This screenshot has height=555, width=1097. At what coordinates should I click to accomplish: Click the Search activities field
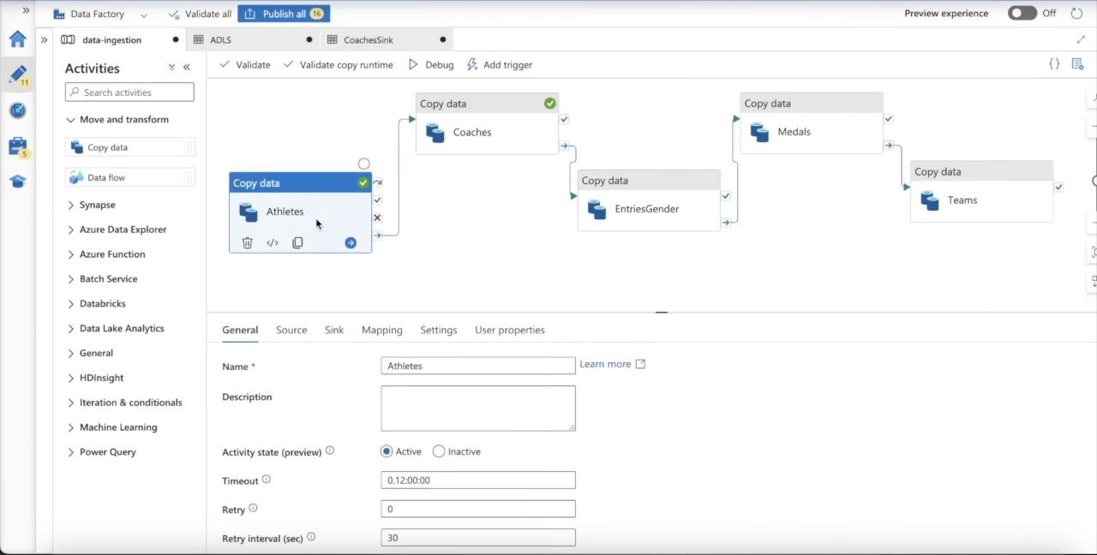pyautogui.click(x=129, y=92)
